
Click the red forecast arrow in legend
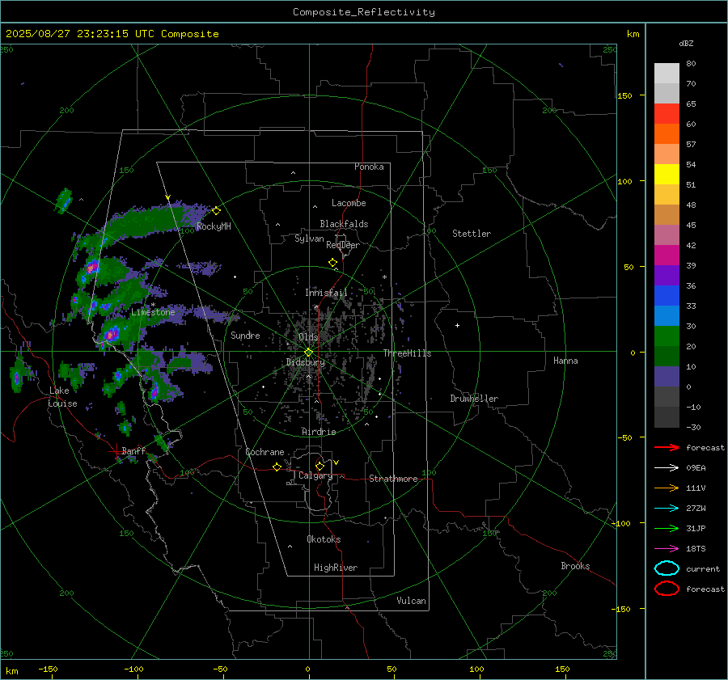(667, 447)
